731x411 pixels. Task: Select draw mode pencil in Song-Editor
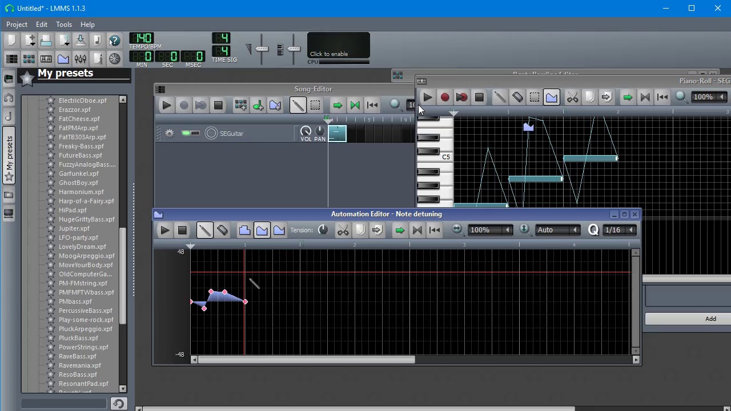298,105
